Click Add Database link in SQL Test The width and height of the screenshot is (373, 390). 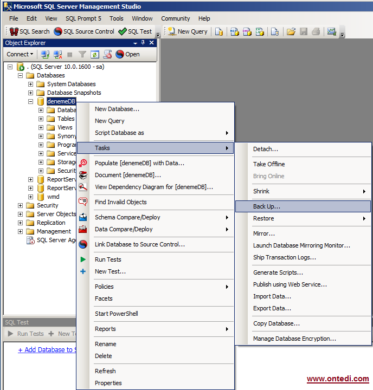tap(47, 350)
